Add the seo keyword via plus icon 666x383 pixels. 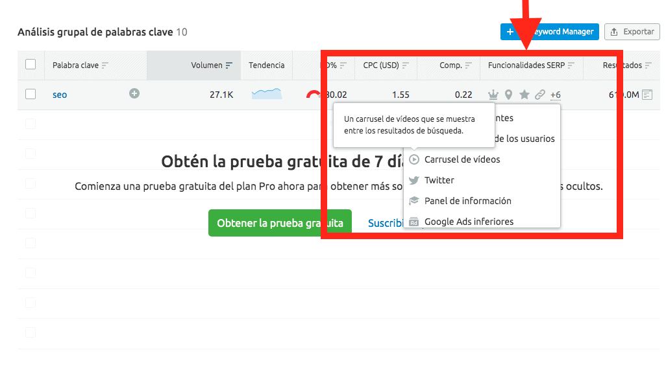click(134, 93)
